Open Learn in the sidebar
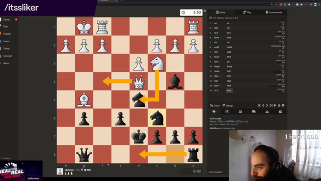 tap(6, 41)
